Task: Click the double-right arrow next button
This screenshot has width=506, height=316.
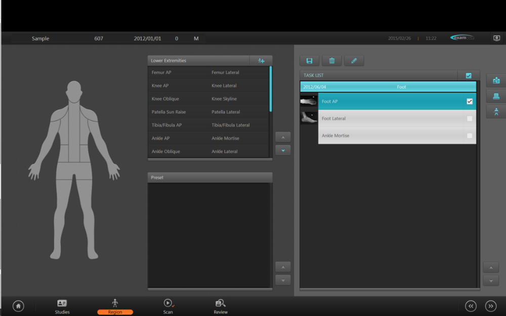Action: [x=490, y=306]
